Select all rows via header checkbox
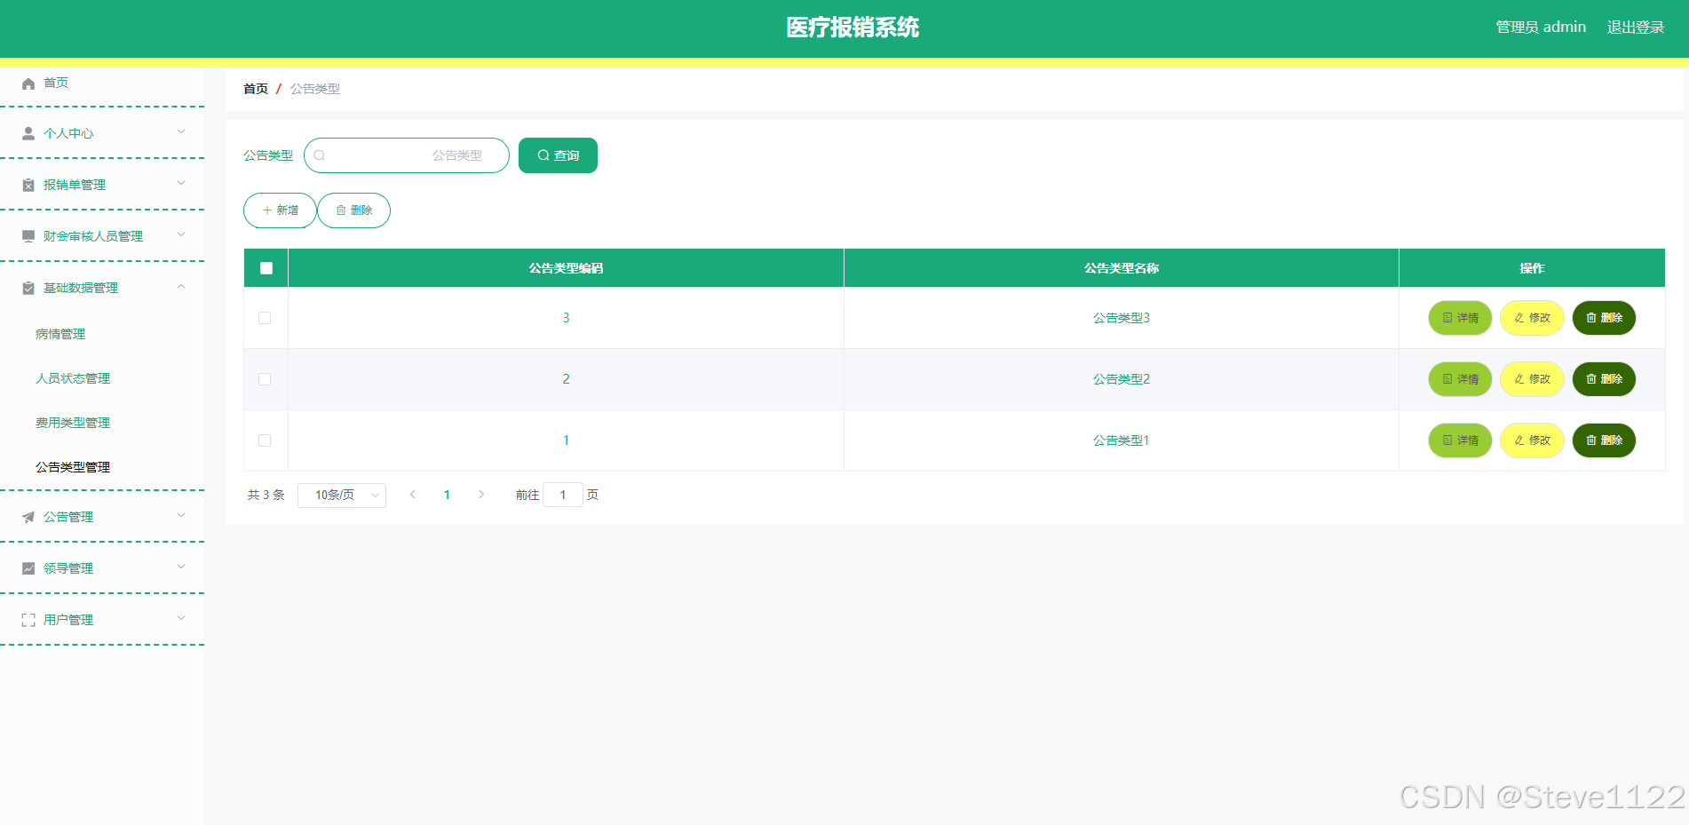Image resolution: width=1689 pixels, height=825 pixels. [266, 268]
